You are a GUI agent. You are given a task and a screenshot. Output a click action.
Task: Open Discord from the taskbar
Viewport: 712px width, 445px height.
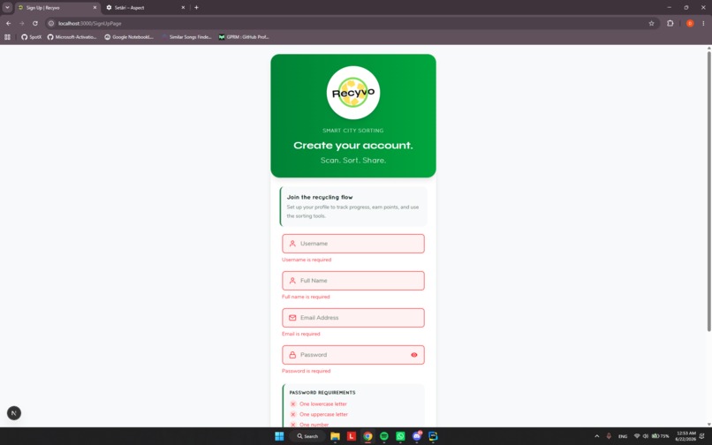(x=417, y=436)
